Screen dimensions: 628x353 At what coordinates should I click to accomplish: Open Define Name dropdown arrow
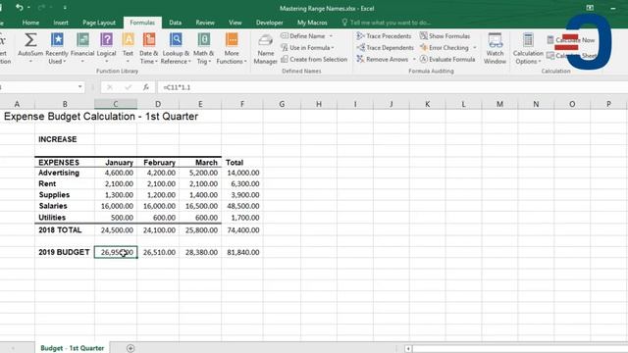tap(332, 36)
